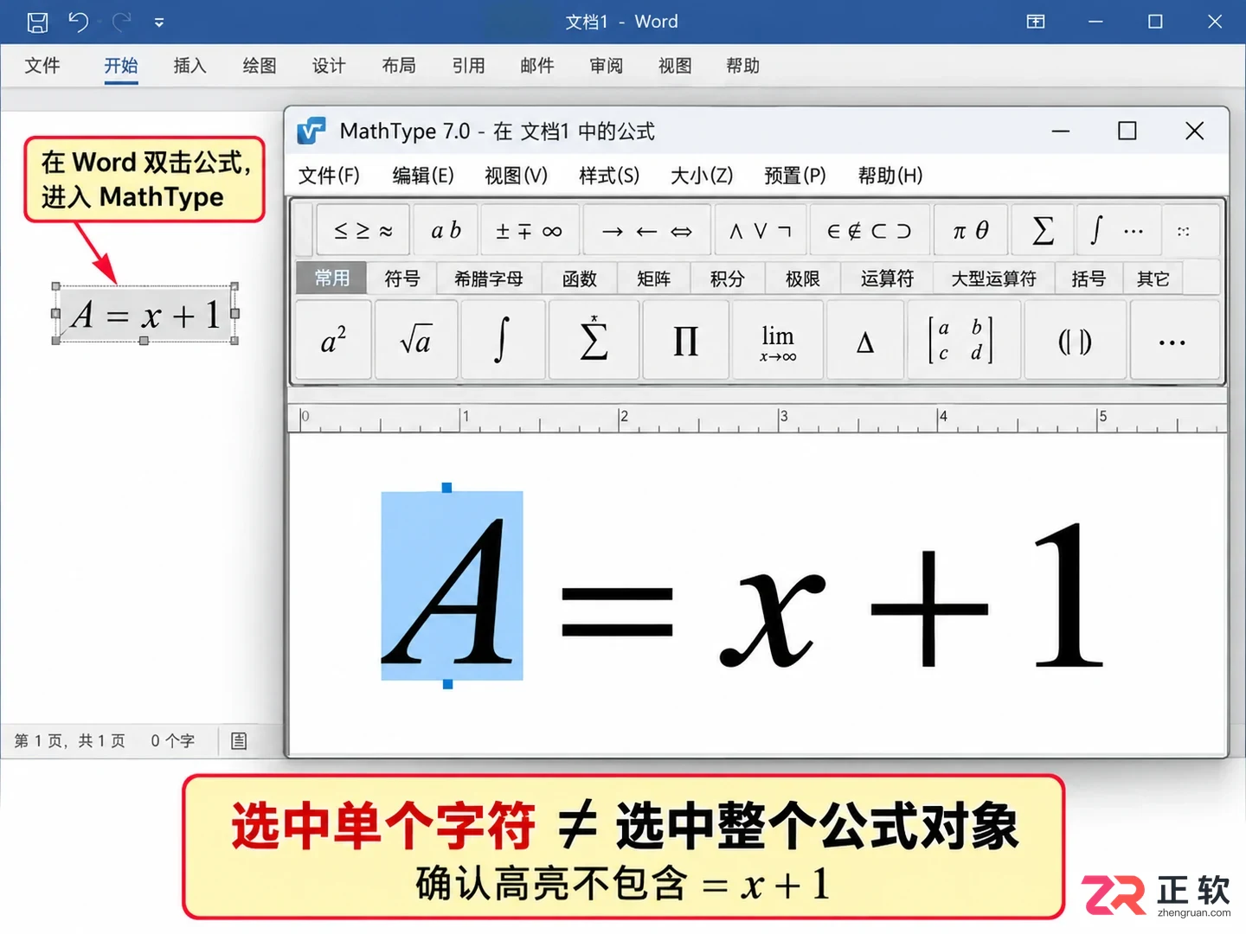Viewport: 1246px width, 934px height.
Task: Open the relational symbols ≤ ≥ ≈ palette
Action: coord(363,231)
